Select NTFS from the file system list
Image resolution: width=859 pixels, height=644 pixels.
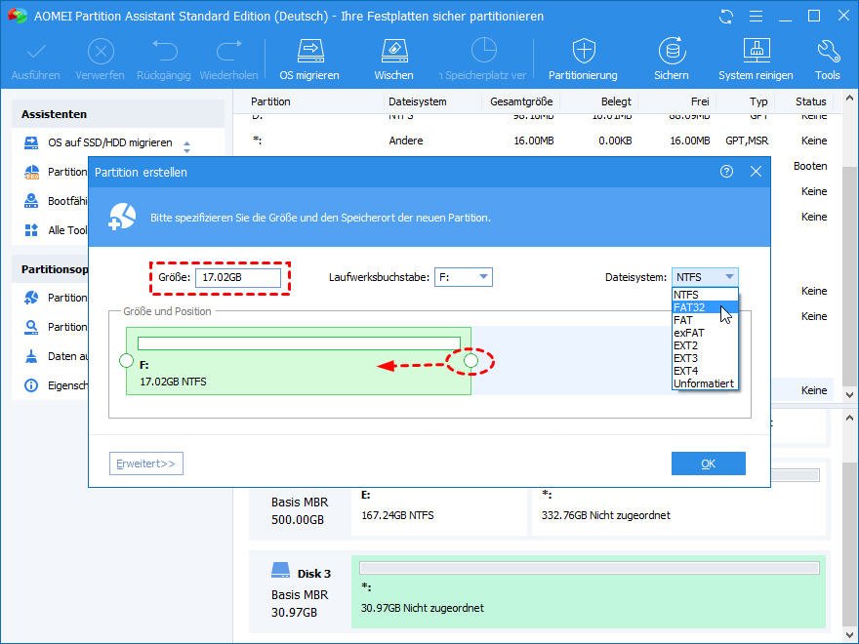[x=705, y=295]
